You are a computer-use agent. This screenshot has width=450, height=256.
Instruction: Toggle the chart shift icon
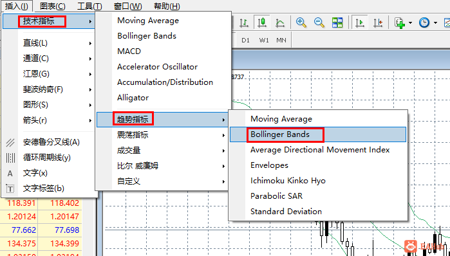tap(378, 22)
